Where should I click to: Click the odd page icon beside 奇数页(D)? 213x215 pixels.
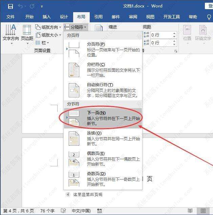(74, 179)
